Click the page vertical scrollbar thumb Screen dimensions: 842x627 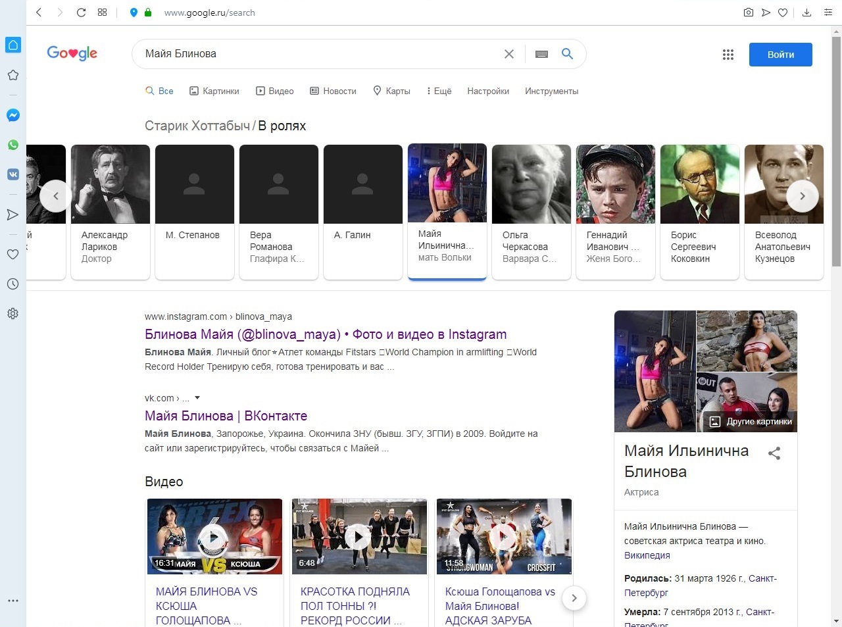[x=836, y=151]
